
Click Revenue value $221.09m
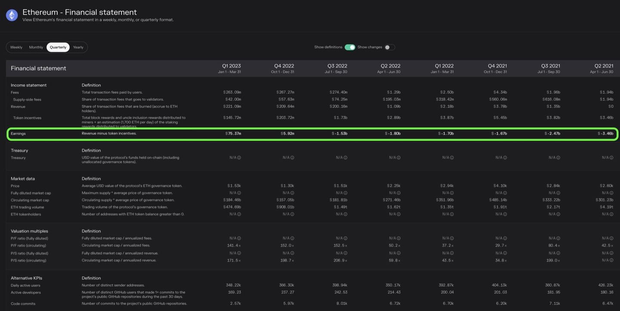(x=232, y=107)
